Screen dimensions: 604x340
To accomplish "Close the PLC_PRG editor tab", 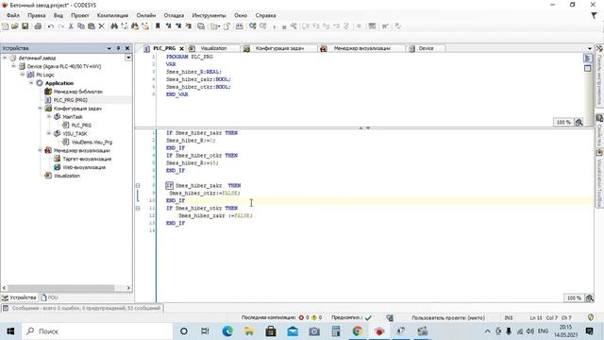I will click(x=181, y=48).
